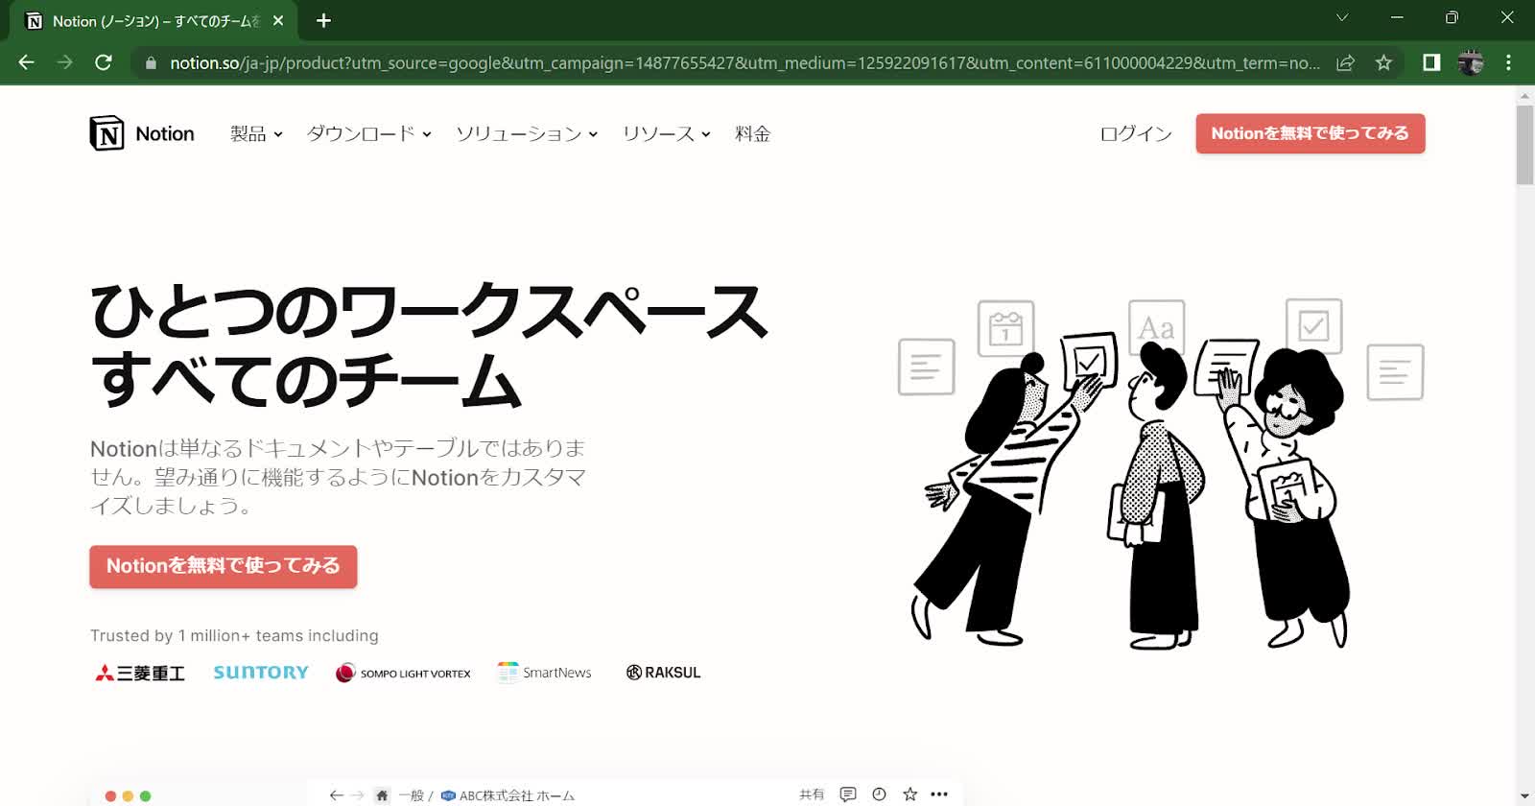Click the Notion logo in the header
1535x806 pixels.
point(142,133)
